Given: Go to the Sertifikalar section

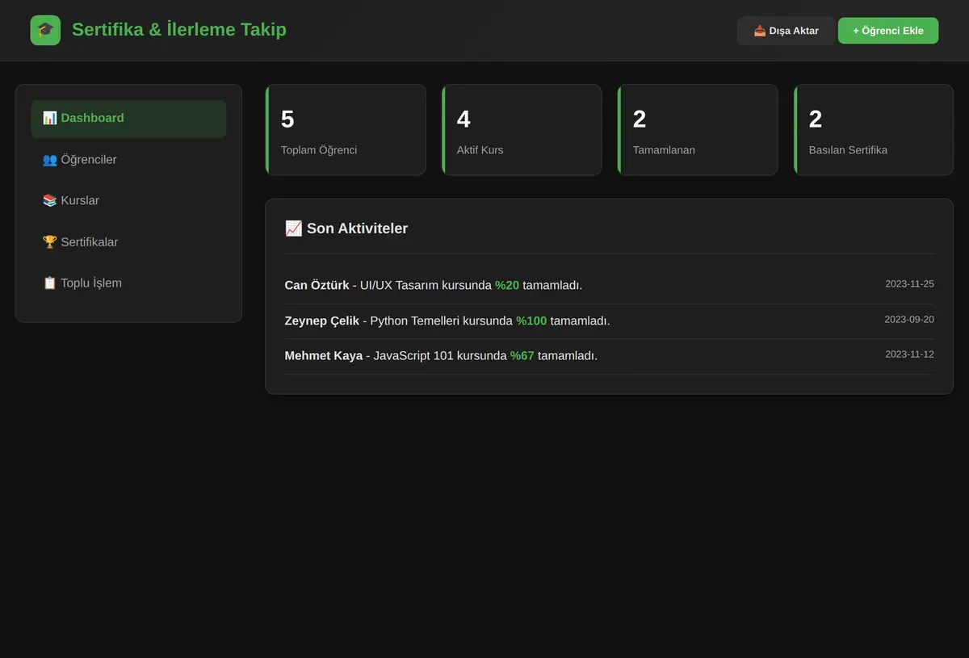Looking at the screenshot, I should click(x=128, y=242).
